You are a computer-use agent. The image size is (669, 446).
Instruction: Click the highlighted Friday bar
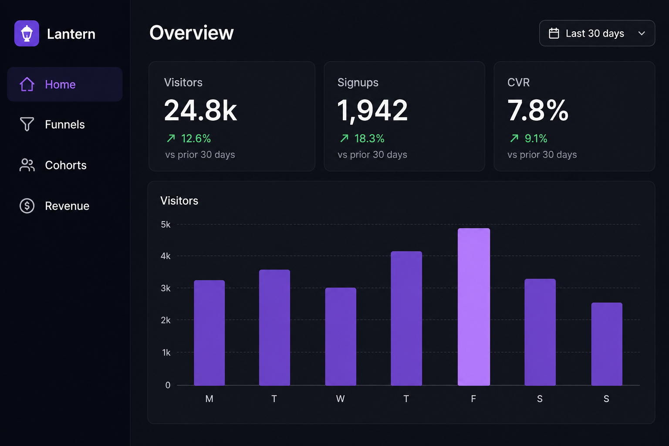click(x=474, y=307)
